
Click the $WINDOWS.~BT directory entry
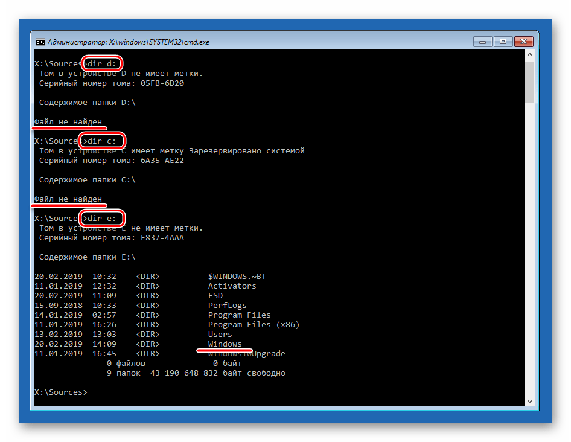click(x=237, y=277)
